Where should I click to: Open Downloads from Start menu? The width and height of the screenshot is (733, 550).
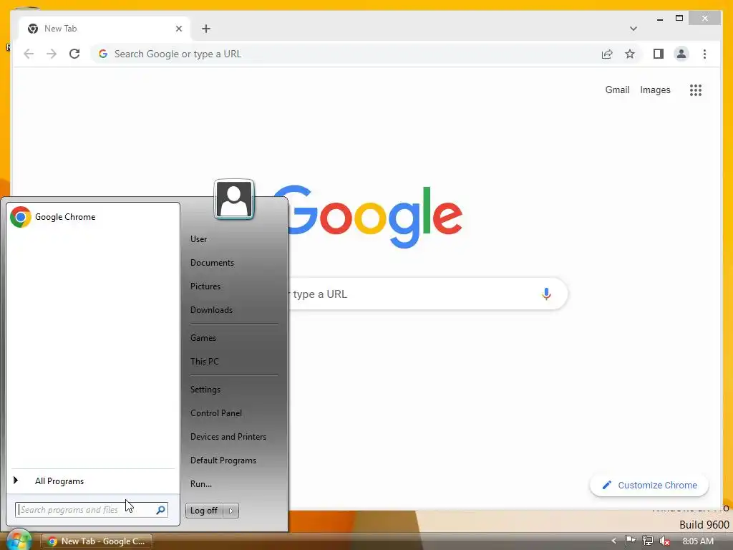point(211,309)
